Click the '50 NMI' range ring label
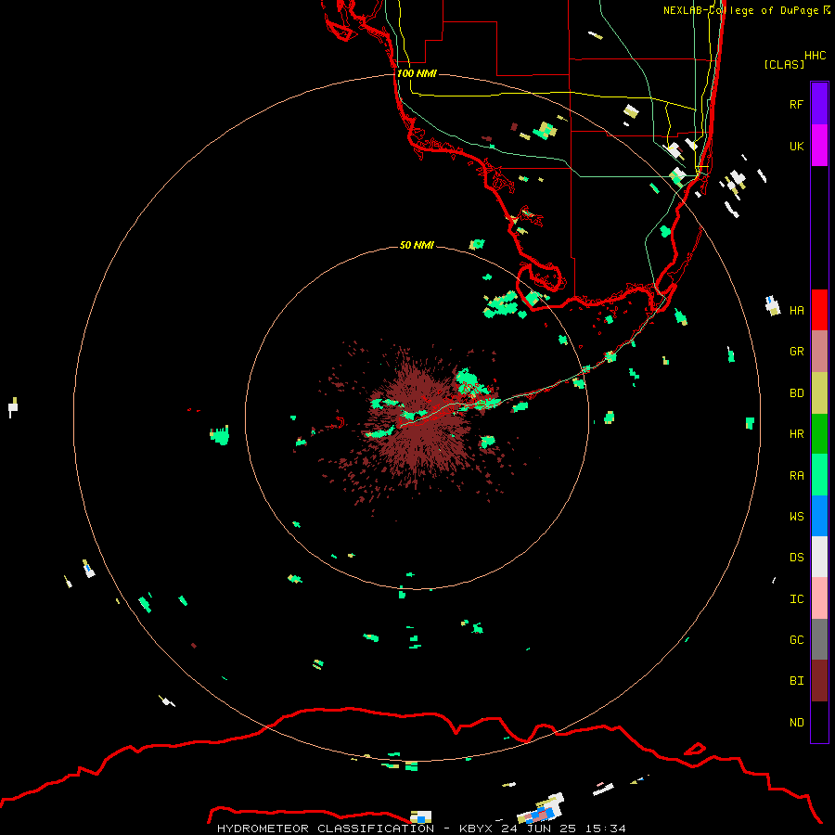This screenshot has width=835, height=835. pyautogui.click(x=417, y=246)
